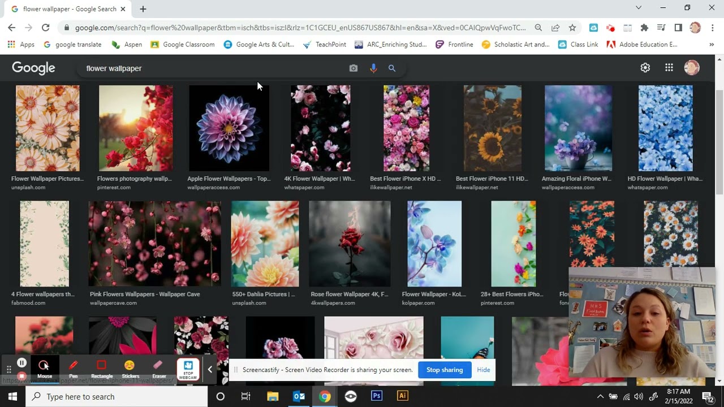
Task: Open the Apple Flower Wallpapers dahlia thumbnail
Action: pyautogui.click(x=229, y=128)
